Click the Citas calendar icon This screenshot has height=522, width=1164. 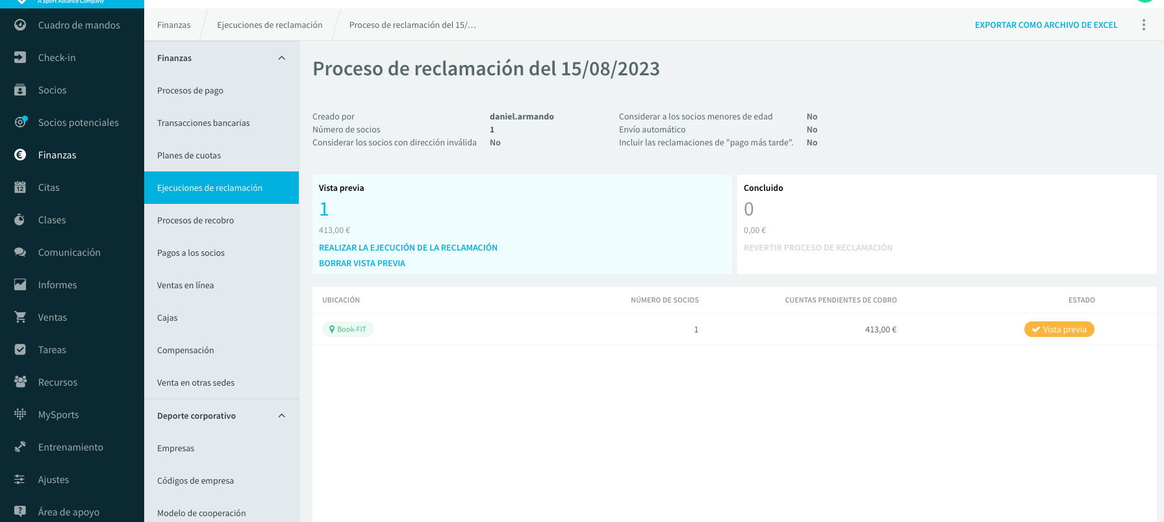[x=20, y=187]
